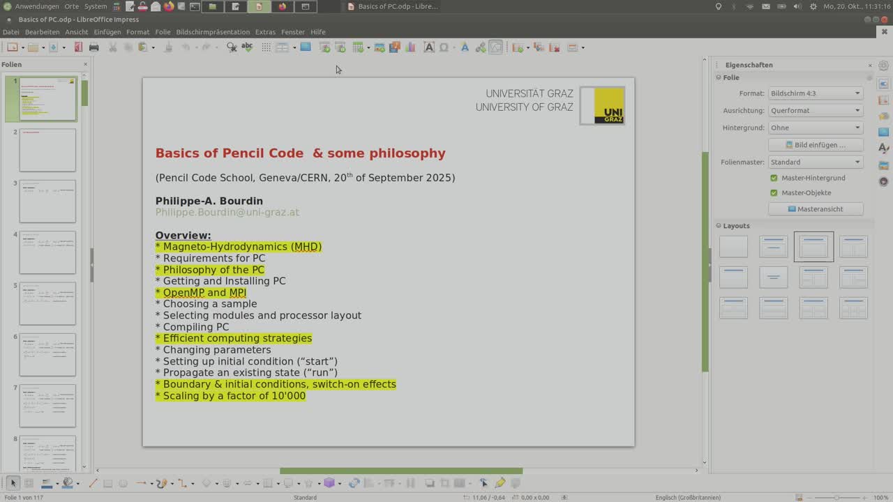Click the Bild einfügen button
Screen dimensions: 893x502
(x=816, y=145)
